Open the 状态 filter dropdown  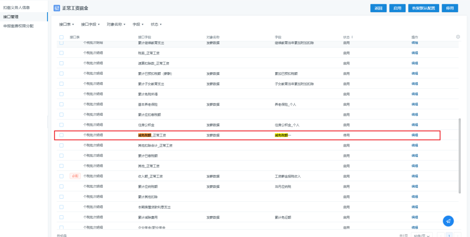(156, 24)
